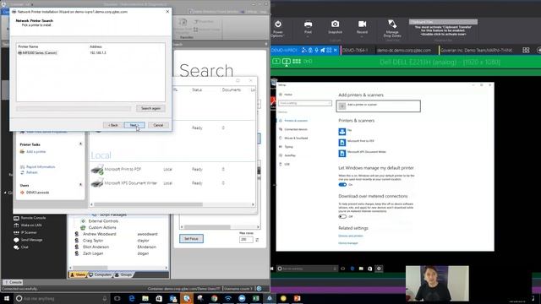This screenshot has height=304, width=541.
Task: Open Typing settings page
Action: [x=286, y=147]
